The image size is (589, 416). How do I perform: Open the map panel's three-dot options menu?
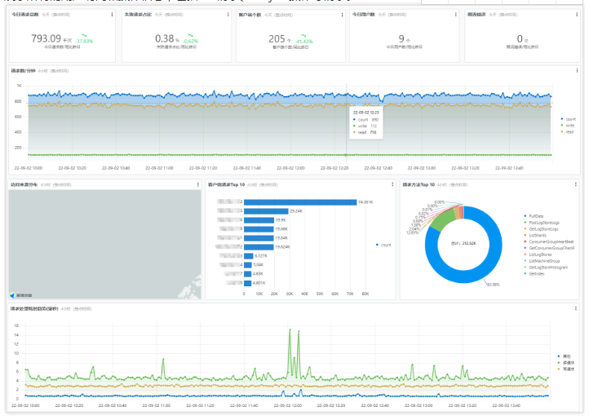(198, 184)
